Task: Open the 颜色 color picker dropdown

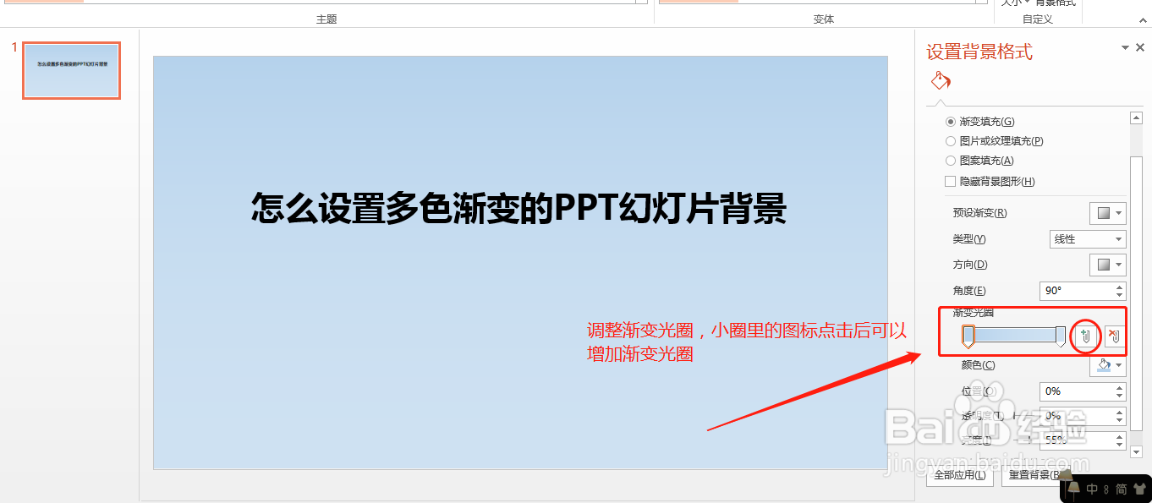Action: pos(1108,365)
